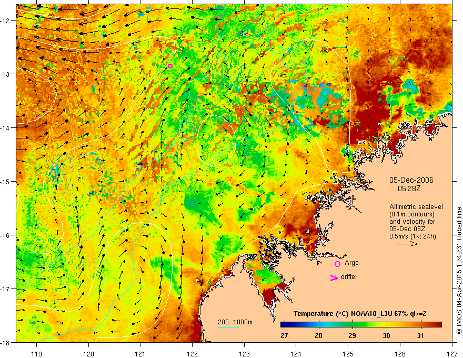Click the '05-Dec 05Z' text line
Image resolution: width=463 pixels, height=358 pixels.
(x=408, y=229)
